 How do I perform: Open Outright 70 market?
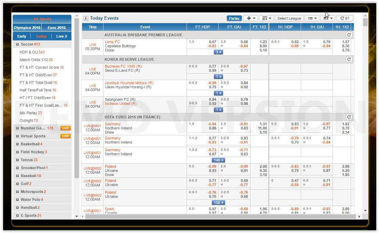pos(29,120)
